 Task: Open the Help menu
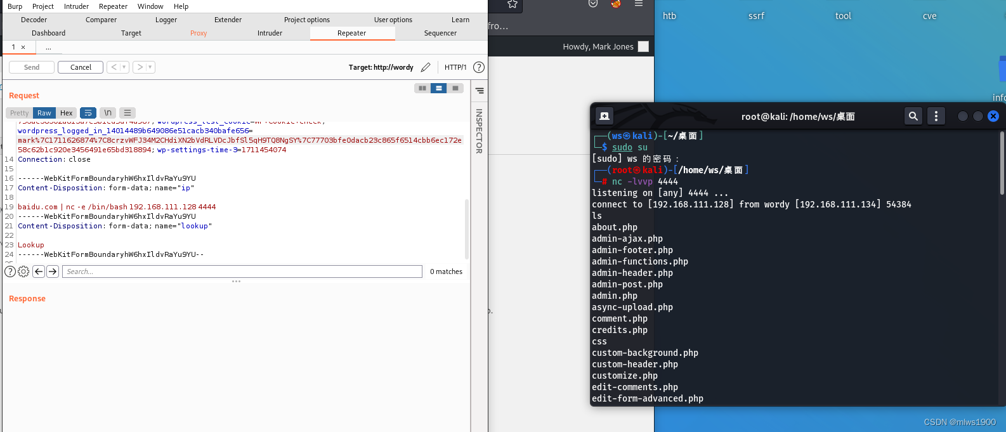(x=181, y=6)
